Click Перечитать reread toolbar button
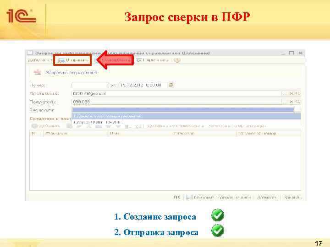This screenshot has width=330, height=247. click(x=152, y=60)
